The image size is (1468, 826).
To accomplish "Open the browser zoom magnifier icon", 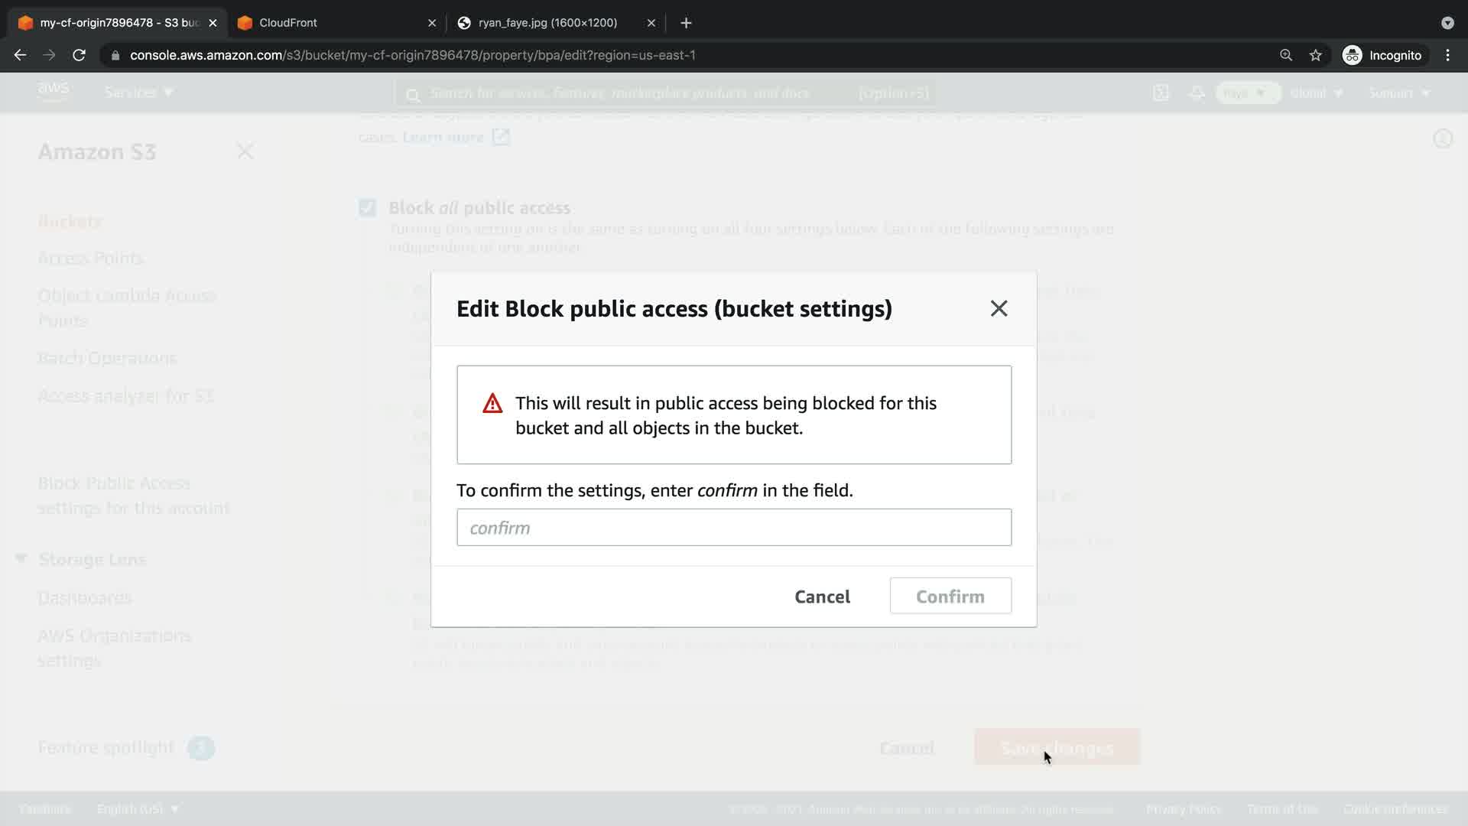I will pos(1286,55).
